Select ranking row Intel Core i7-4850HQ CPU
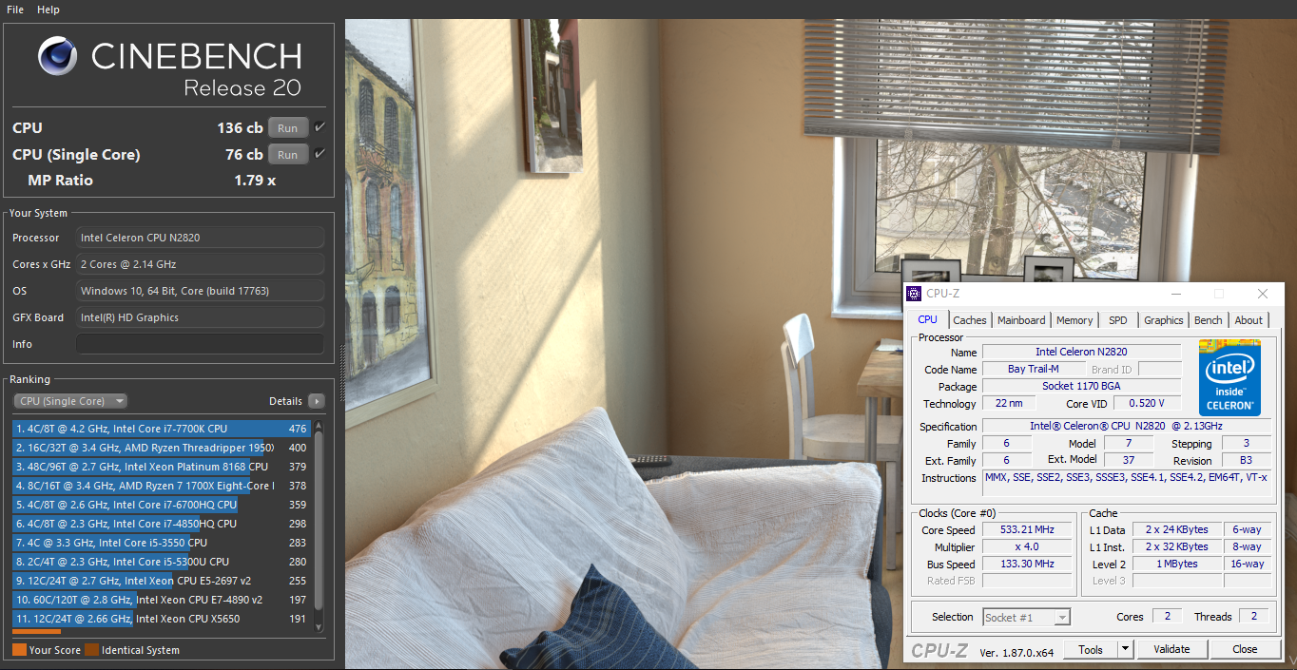The width and height of the screenshot is (1297, 670). point(163,524)
